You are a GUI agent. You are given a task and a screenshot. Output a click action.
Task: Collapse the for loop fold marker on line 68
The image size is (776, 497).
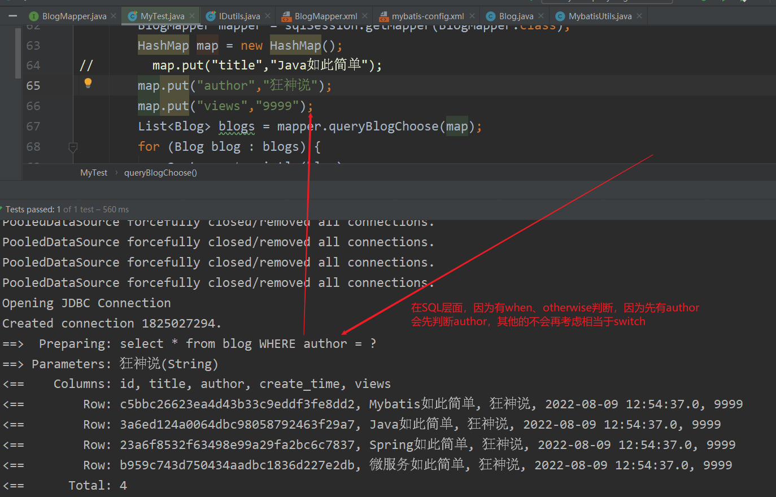(73, 147)
